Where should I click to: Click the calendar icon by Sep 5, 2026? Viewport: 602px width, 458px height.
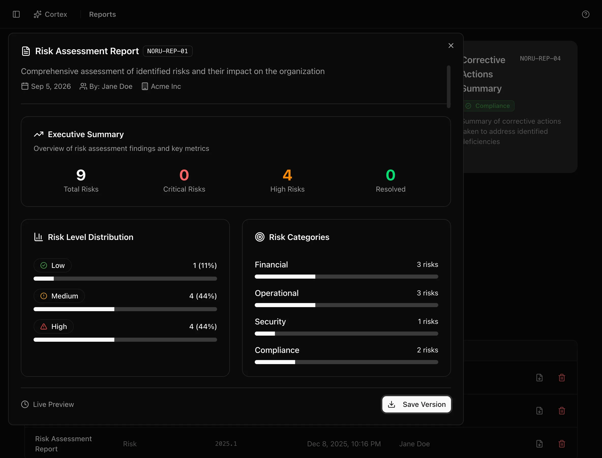[25, 86]
